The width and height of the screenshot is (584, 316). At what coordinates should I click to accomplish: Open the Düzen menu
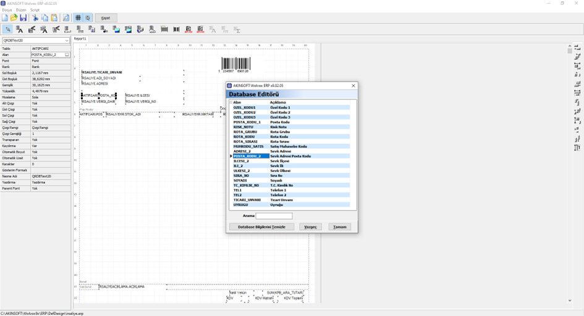point(21,10)
